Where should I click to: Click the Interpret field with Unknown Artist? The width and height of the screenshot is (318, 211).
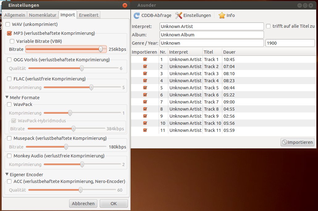[x=212, y=26]
